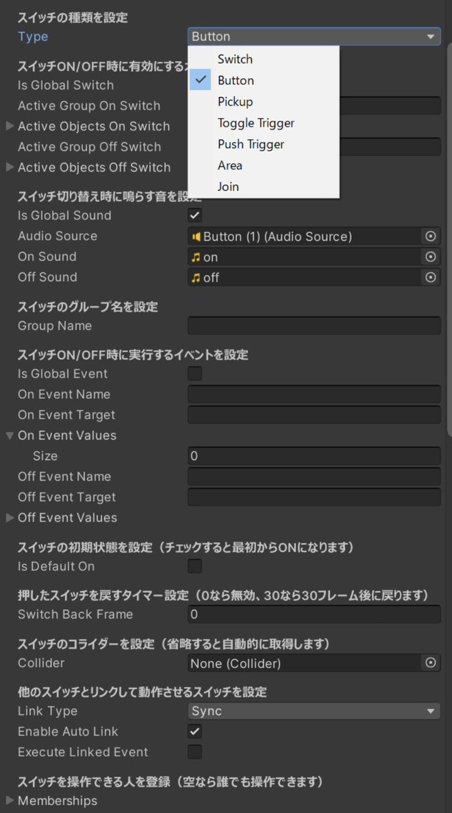Viewport: 452px width, 813px height.
Task: Enable the Is Global Event checkbox
Action: [195, 373]
